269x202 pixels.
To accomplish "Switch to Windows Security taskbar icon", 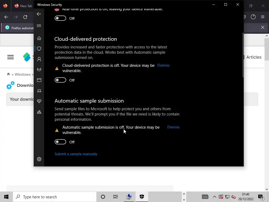I will 142,197.
